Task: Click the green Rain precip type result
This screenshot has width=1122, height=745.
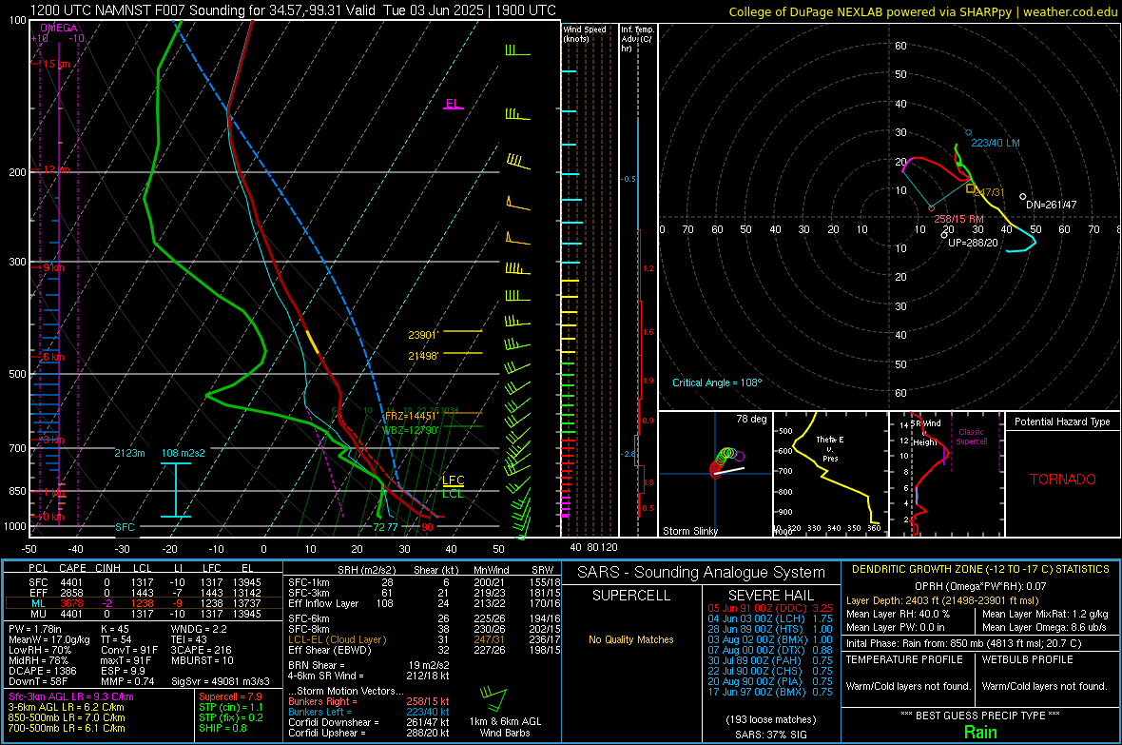Action: coord(980,732)
